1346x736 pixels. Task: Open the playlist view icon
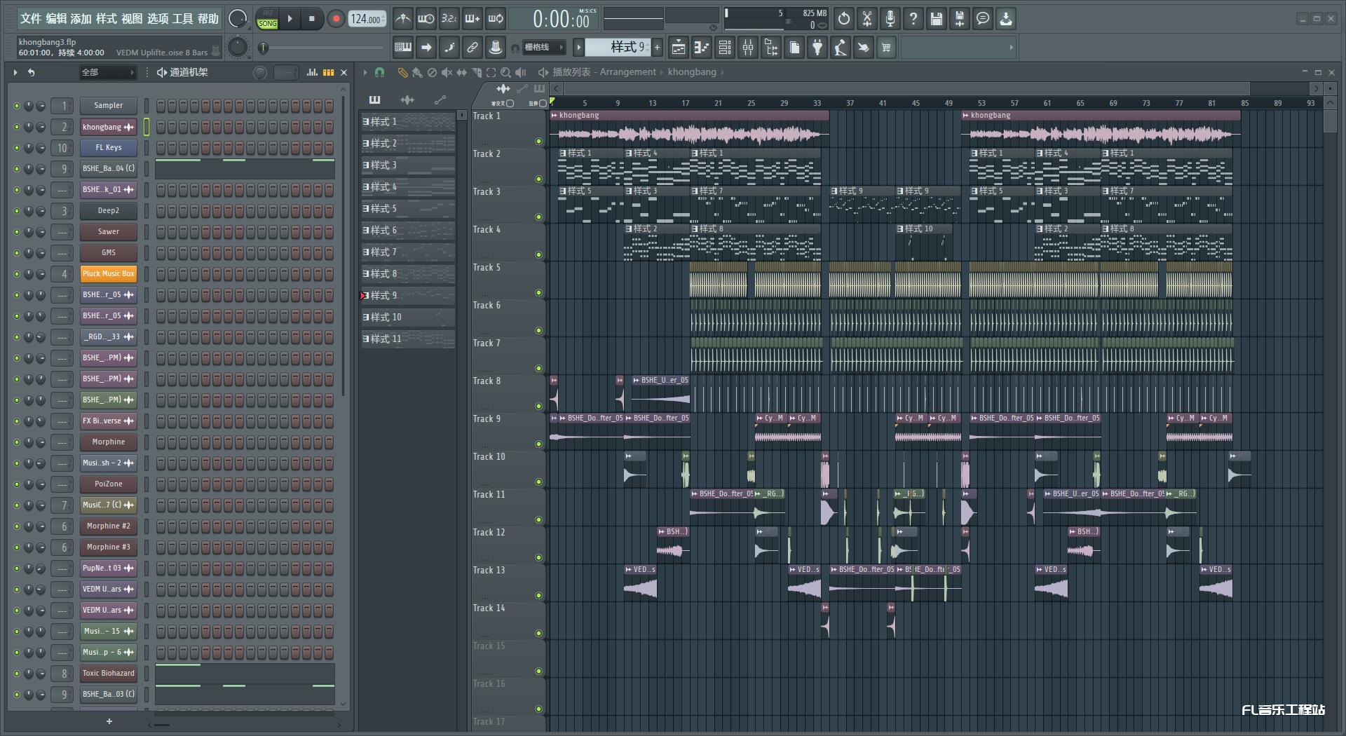click(679, 48)
